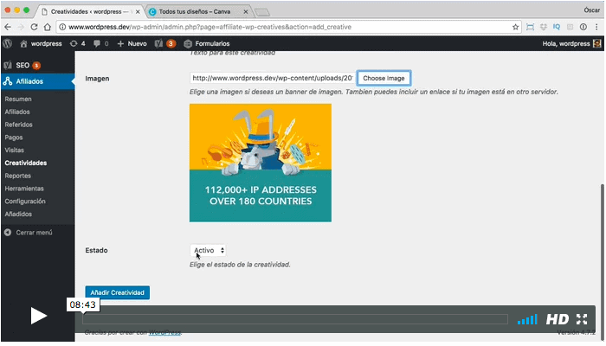
Task: Open Yoast SEO admin bar item with 3 badge
Action: (165, 43)
